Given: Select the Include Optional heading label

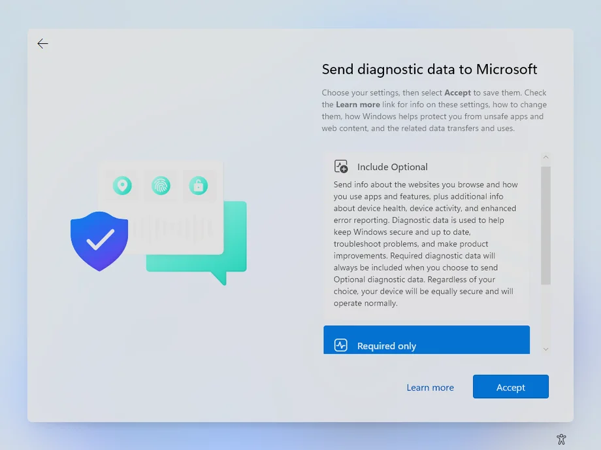Looking at the screenshot, I should 392,167.
